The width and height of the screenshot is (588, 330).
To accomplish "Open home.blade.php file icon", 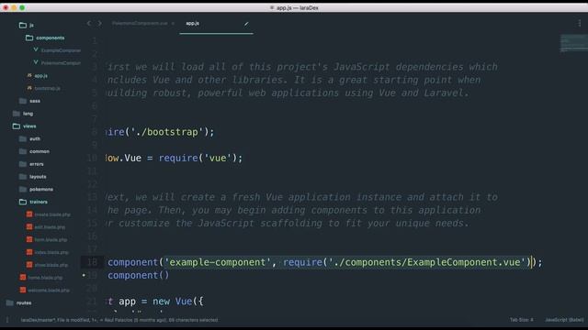I will [x=23, y=277].
